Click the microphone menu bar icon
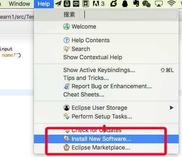Screen dimensions: 182x157 [67, 4]
